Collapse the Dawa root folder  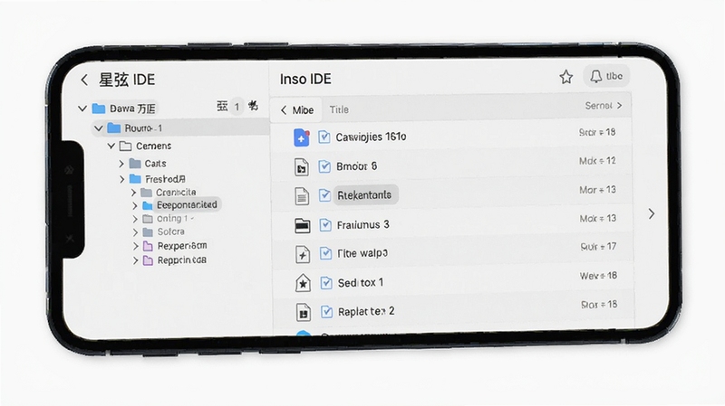[x=82, y=109]
